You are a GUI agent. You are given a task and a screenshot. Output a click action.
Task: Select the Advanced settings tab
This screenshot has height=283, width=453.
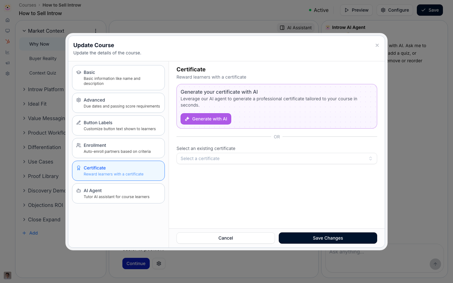pos(118,103)
